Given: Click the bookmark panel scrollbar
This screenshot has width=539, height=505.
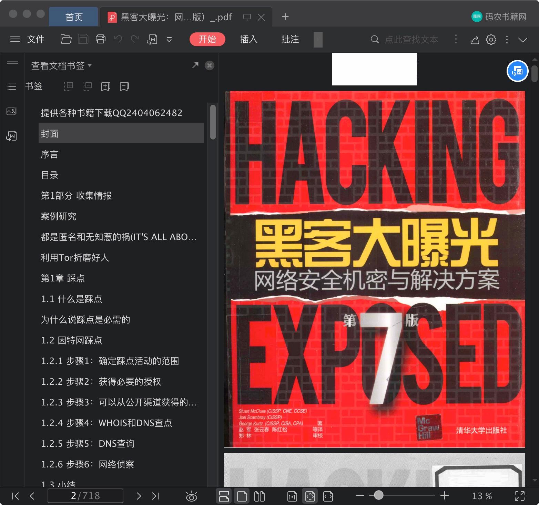Looking at the screenshot, I should pos(213,122).
